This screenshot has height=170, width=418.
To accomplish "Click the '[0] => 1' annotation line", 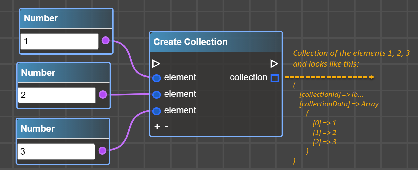I will (x=324, y=123).
